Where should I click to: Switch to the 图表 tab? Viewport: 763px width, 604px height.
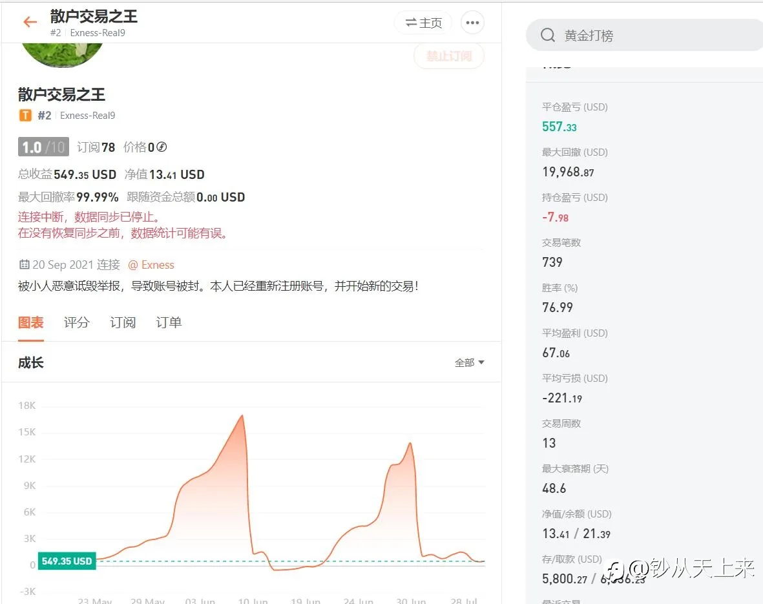pyautogui.click(x=30, y=322)
